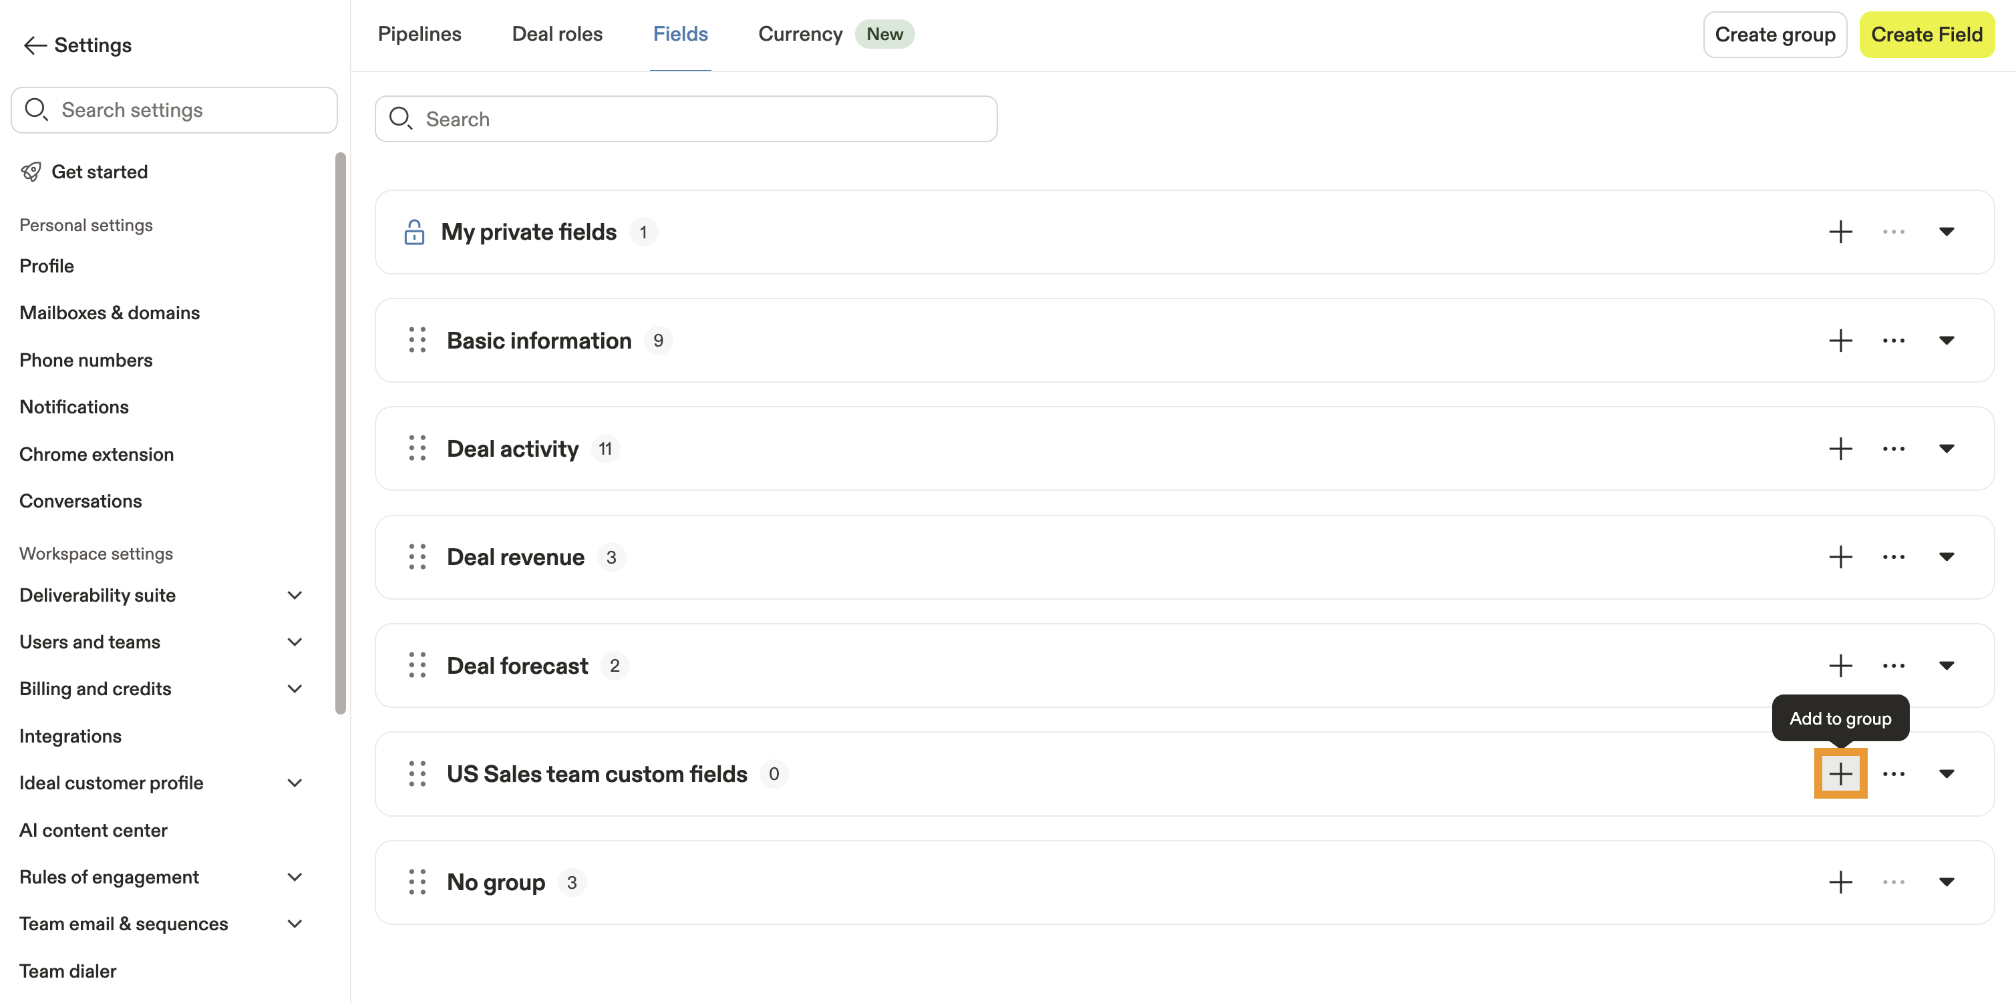
Task: Expand Rules of engagement sidebar section
Action: pyautogui.click(x=295, y=877)
